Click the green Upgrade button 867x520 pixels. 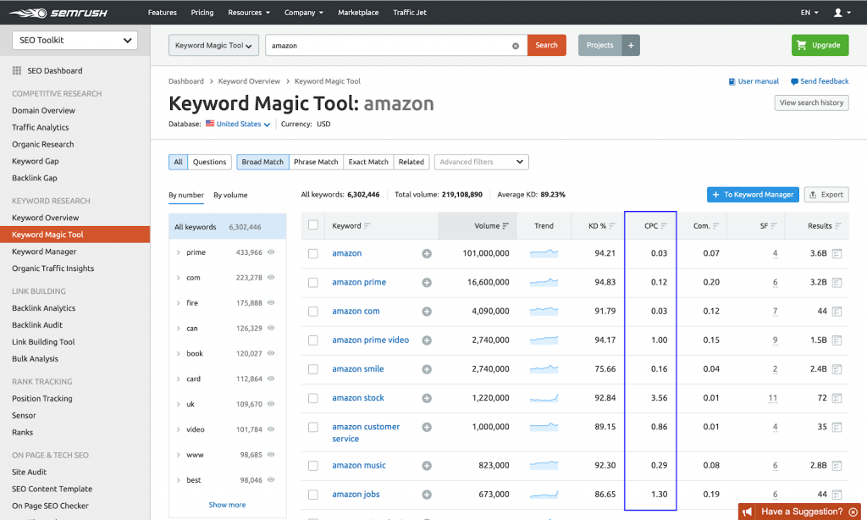click(x=819, y=44)
